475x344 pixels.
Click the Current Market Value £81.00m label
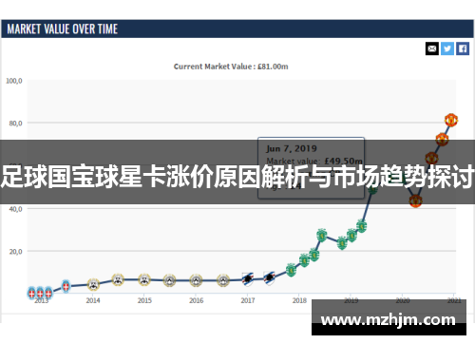(x=231, y=67)
